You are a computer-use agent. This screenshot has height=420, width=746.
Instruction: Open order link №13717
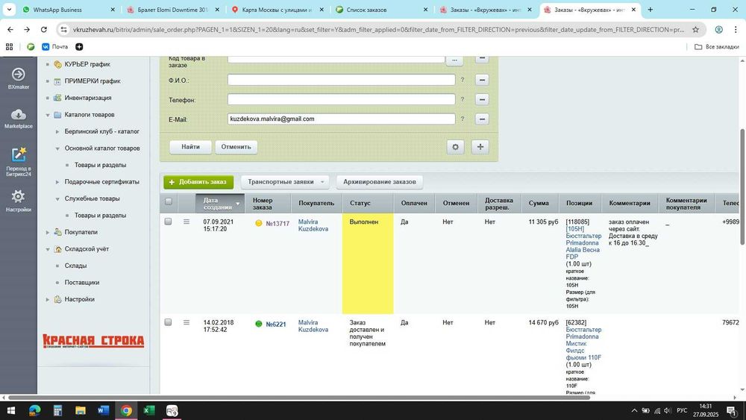coord(278,224)
